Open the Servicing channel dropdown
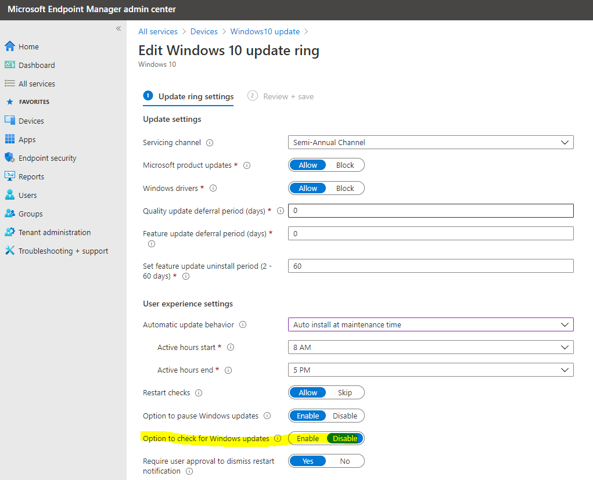Viewport: 593px width, 480px height. tap(431, 142)
